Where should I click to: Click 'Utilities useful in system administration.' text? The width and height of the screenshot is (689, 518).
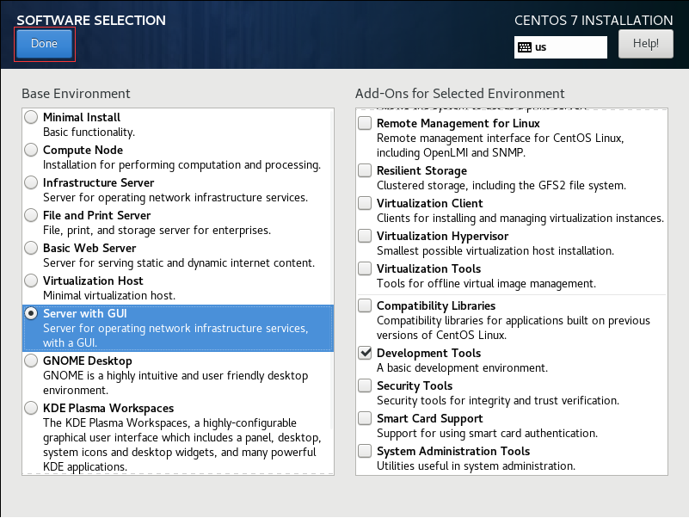point(476,466)
